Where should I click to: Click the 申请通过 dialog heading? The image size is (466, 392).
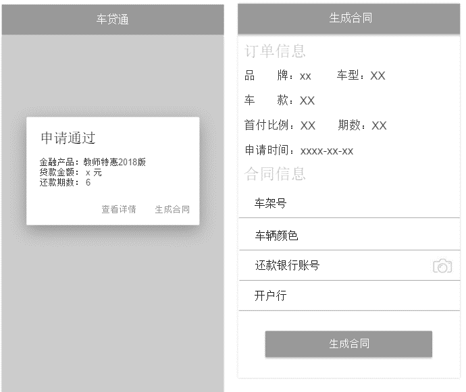[x=68, y=138]
